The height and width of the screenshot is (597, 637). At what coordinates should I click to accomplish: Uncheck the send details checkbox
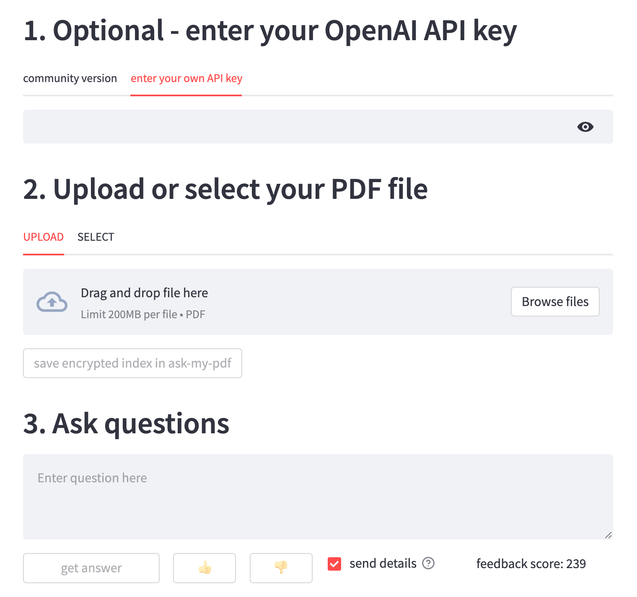pos(334,564)
